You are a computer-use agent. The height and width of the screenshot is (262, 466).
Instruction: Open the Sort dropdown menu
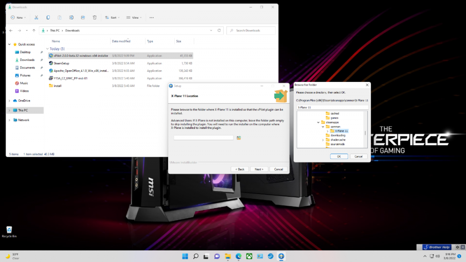112,18
